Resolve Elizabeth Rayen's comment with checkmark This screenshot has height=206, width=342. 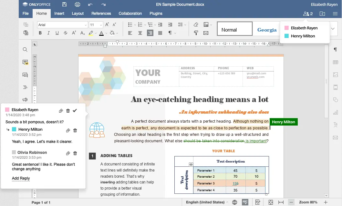click(75, 111)
